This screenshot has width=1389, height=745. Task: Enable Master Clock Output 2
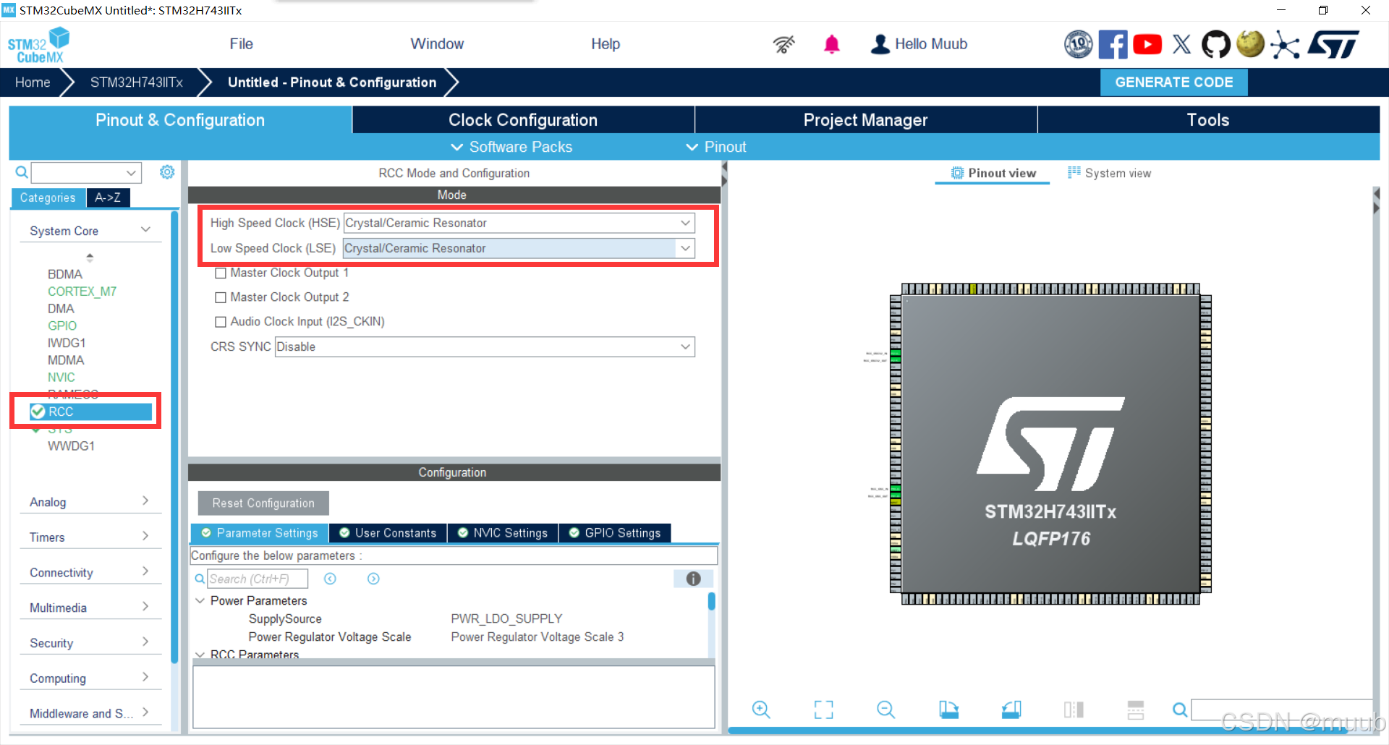(x=221, y=297)
